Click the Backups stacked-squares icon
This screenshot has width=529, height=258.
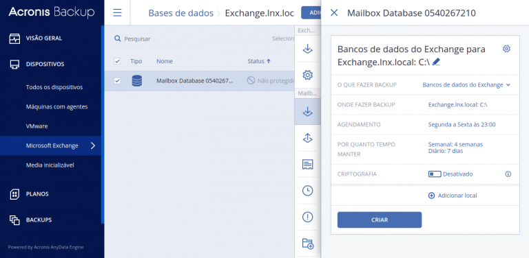(14, 220)
